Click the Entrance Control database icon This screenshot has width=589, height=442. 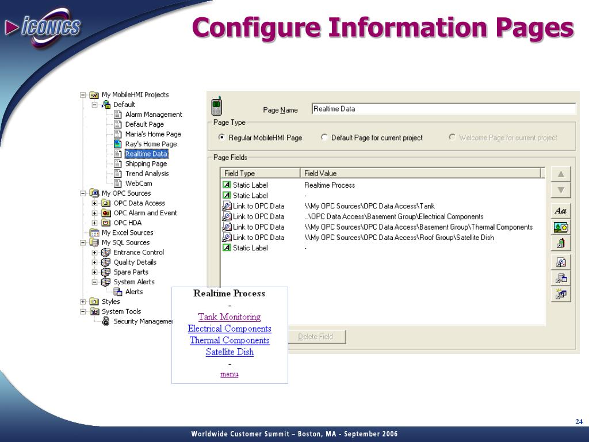coord(106,253)
